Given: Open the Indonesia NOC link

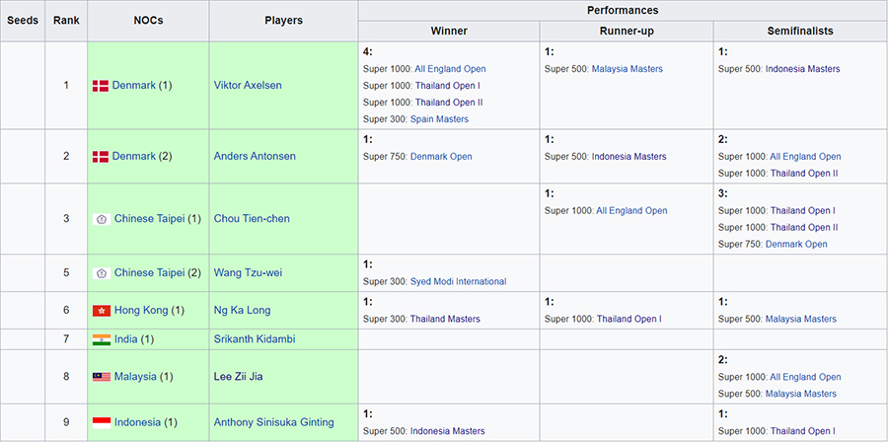Looking at the screenshot, I should (x=137, y=422).
